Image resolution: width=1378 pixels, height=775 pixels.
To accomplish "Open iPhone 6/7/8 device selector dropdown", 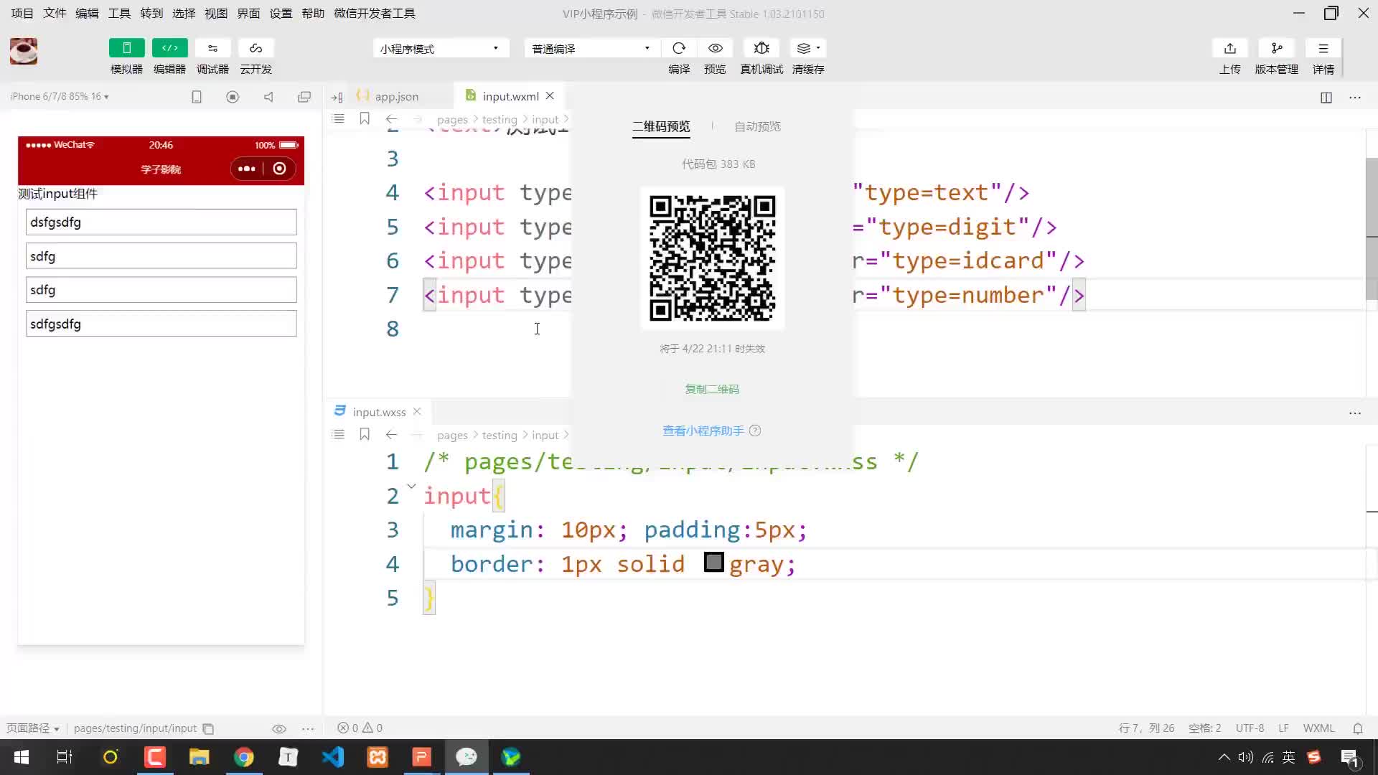I will pos(60,96).
